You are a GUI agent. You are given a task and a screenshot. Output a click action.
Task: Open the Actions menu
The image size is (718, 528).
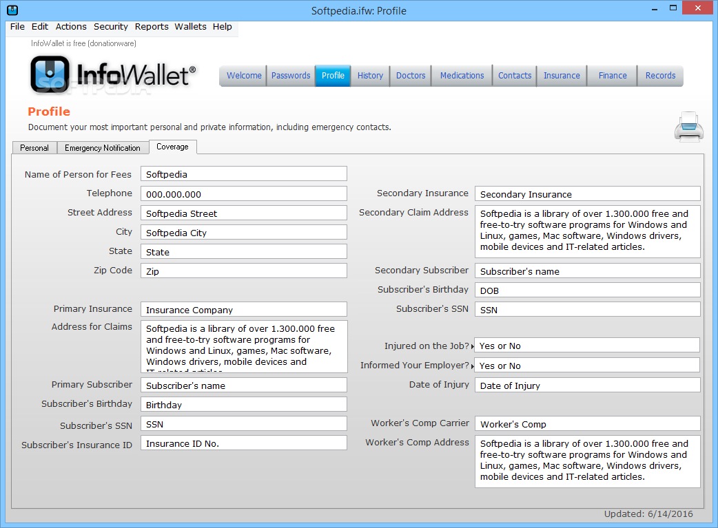[x=71, y=27]
